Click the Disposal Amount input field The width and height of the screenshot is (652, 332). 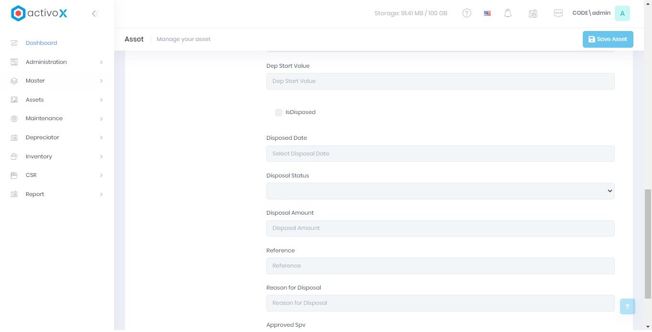(x=440, y=228)
